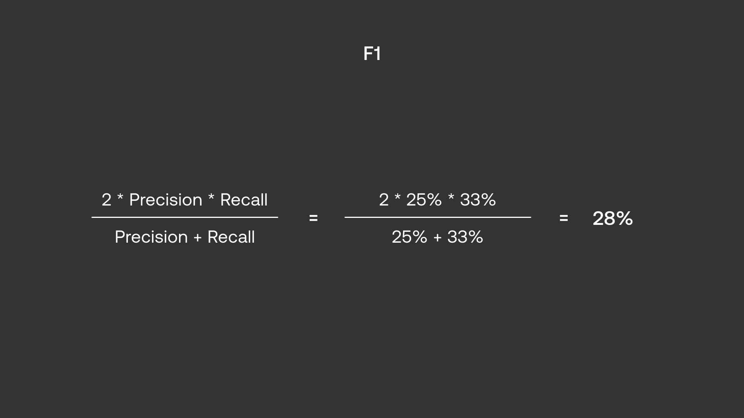The width and height of the screenshot is (744, 418).
Task: Click the number 2 before Precision
Action: (x=106, y=200)
